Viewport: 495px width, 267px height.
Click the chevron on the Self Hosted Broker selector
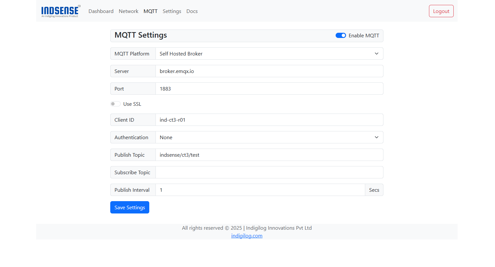tap(376, 54)
